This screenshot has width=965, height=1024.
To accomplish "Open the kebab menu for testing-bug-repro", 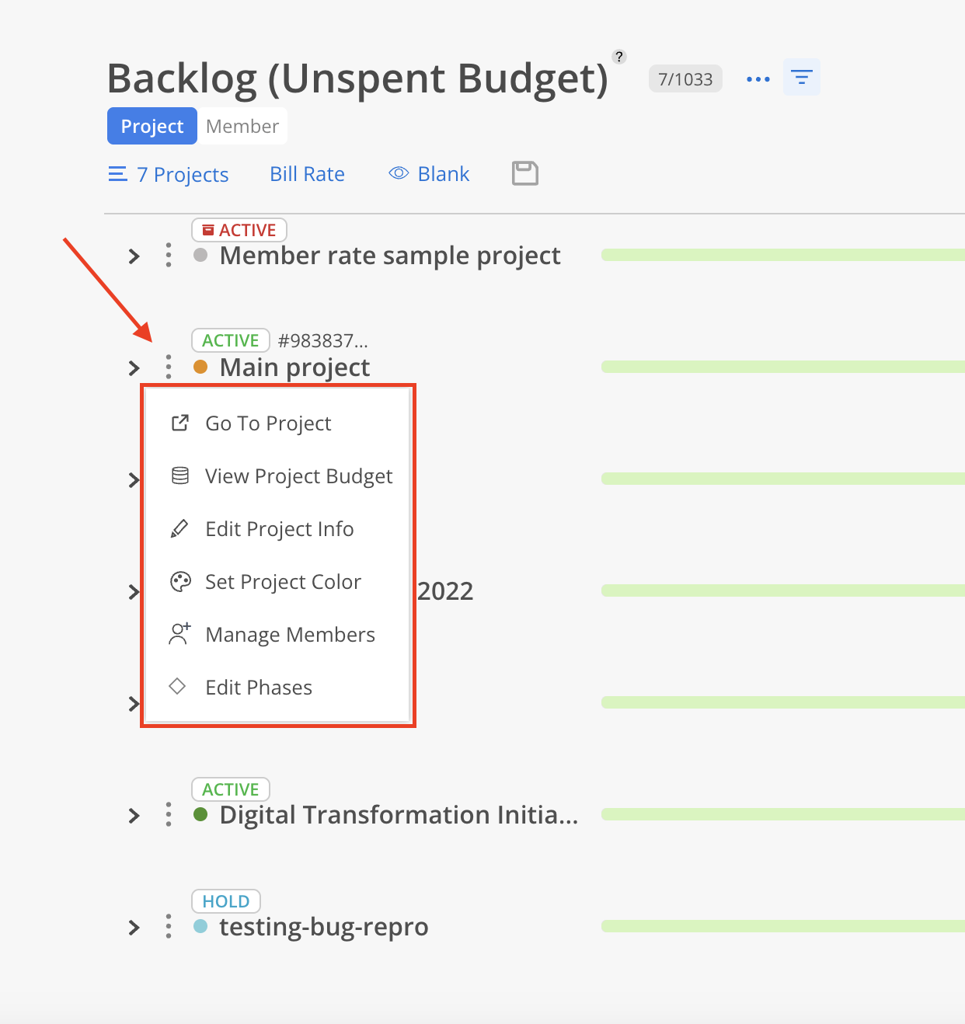I will tap(169, 926).
